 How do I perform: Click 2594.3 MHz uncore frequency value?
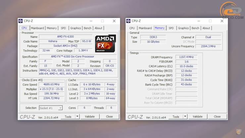click(208, 46)
